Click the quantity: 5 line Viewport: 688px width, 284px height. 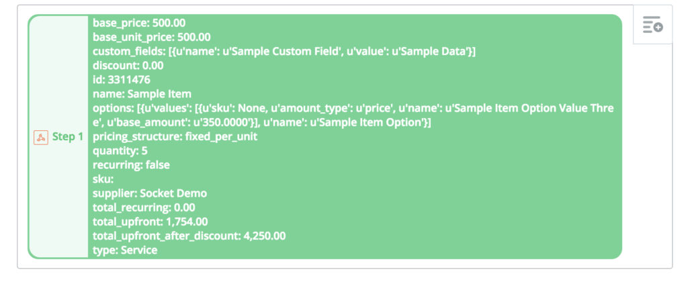[120, 151]
